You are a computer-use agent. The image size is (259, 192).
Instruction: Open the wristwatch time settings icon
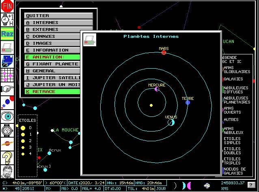(7, 130)
